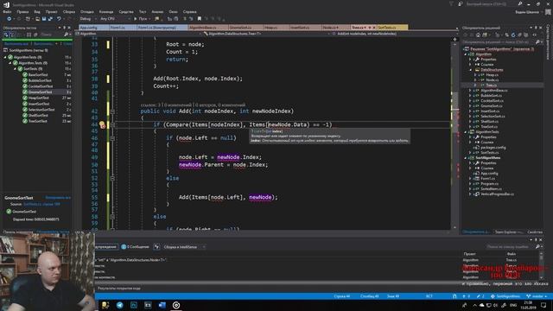
Task: Click the Save All toolbar icon
Action: [50, 19]
